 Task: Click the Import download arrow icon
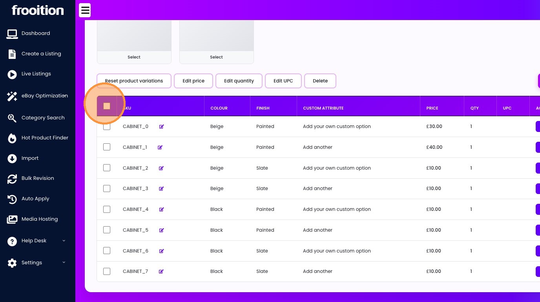pos(12,159)
